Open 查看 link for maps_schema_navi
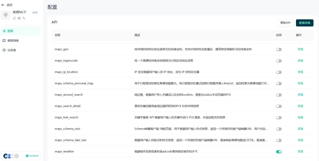 pyautogui.click(x=300, y=129)
